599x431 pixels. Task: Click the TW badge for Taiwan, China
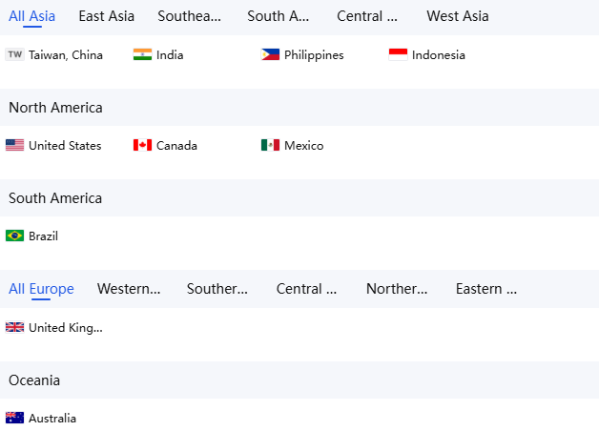[x=14, y=54]
